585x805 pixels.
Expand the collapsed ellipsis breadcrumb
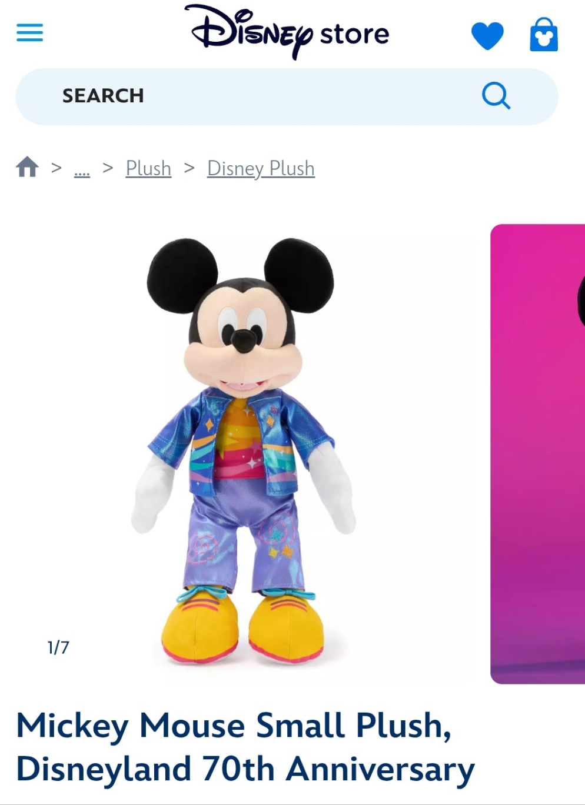pyautogui.click(x=82, y=169)
